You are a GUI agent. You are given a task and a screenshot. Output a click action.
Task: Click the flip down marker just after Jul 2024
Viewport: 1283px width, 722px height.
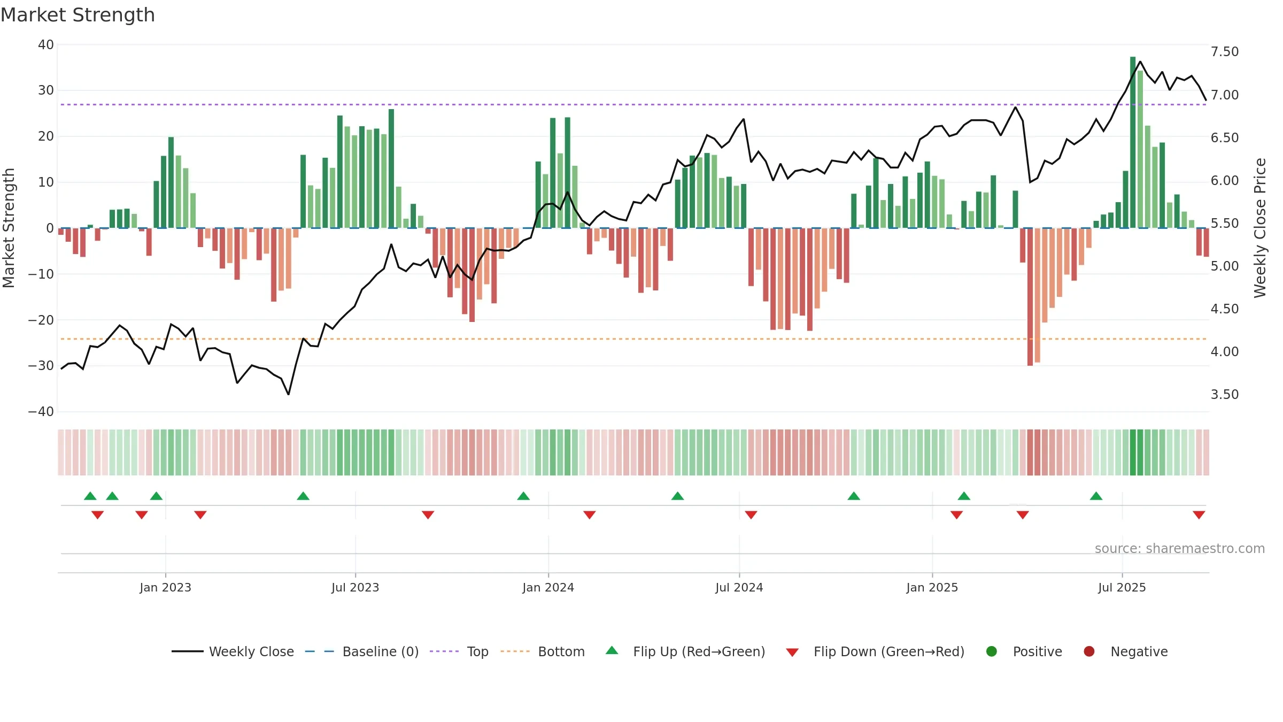(x=751, y=514)
